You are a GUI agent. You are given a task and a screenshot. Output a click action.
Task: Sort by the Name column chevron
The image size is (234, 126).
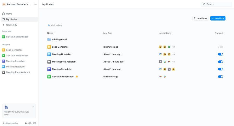point(55,33)
